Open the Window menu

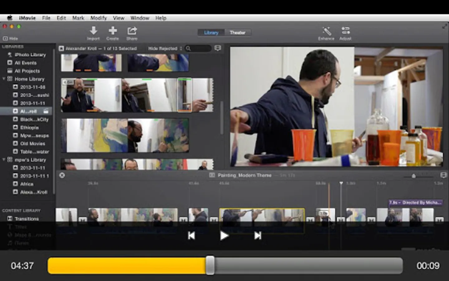[x=140, y=18]
